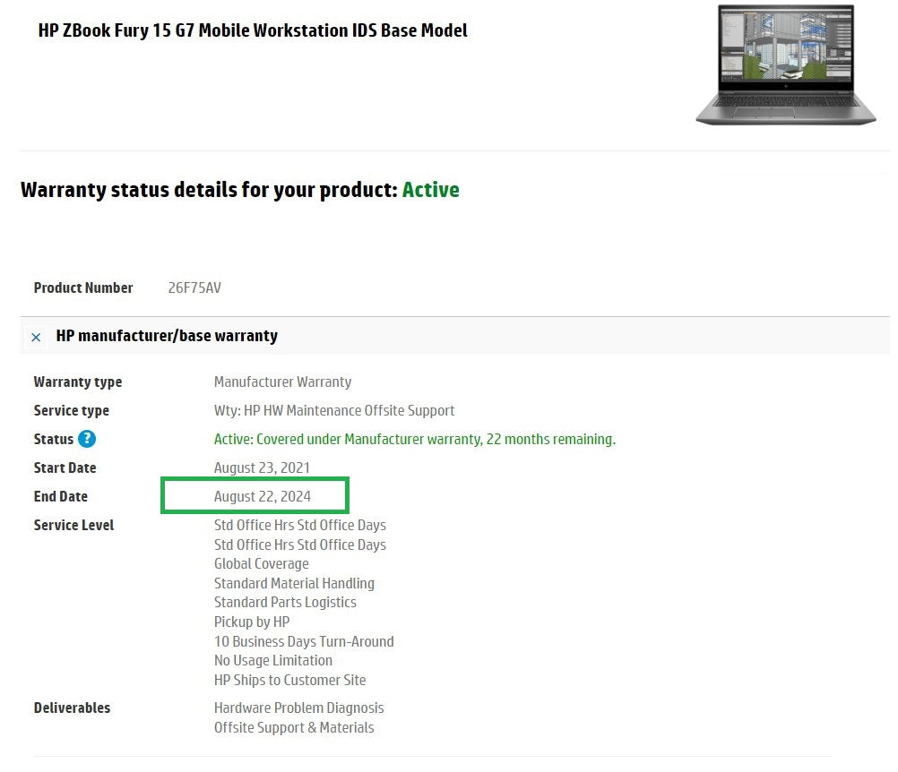Image resolution: width=898 pixels, height=772 pixels.
Task: Click the Warranty type label
Action: [x=77, y=382]
